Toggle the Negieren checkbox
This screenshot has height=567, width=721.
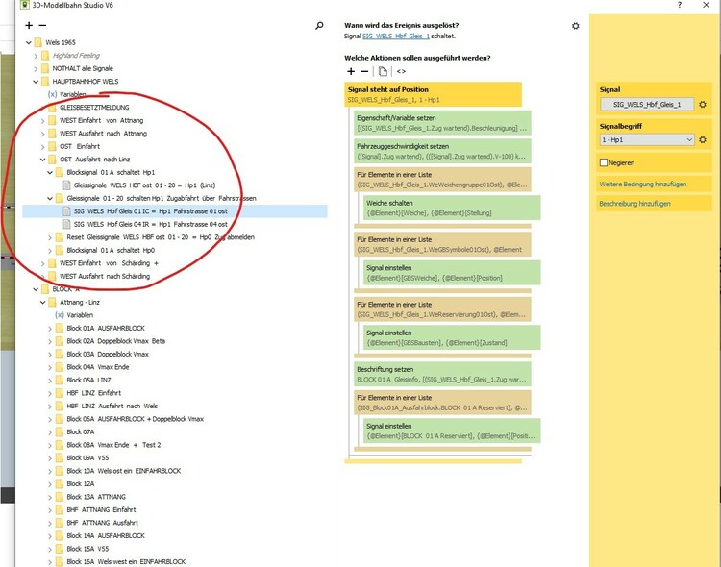(x=604, y=162)
